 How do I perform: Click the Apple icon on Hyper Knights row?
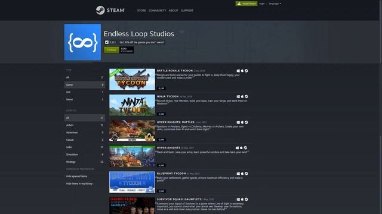(241, 148)
